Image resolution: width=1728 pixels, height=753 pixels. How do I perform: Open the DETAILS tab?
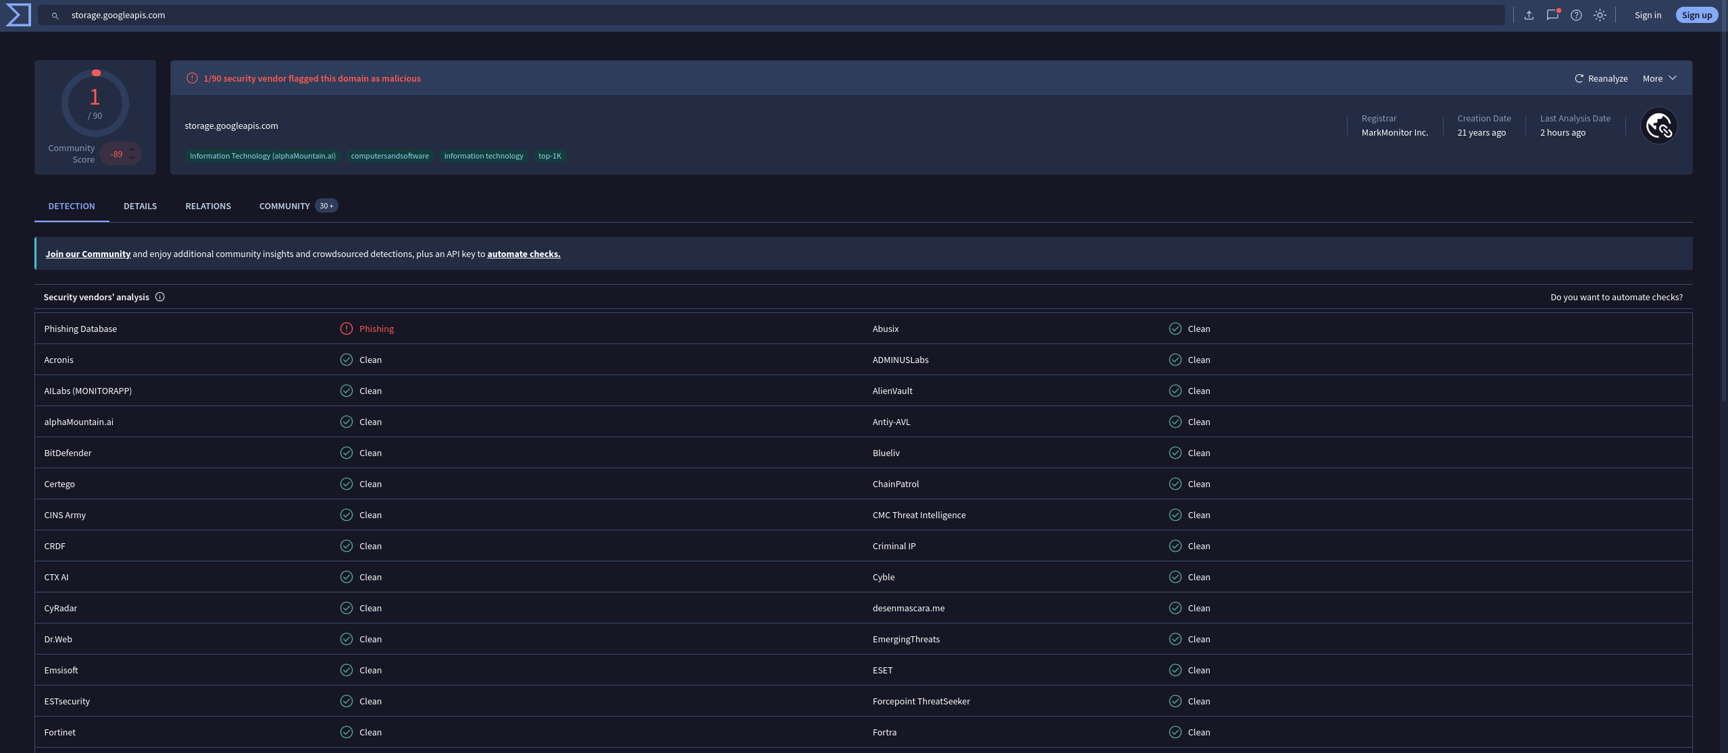point(140,206)
